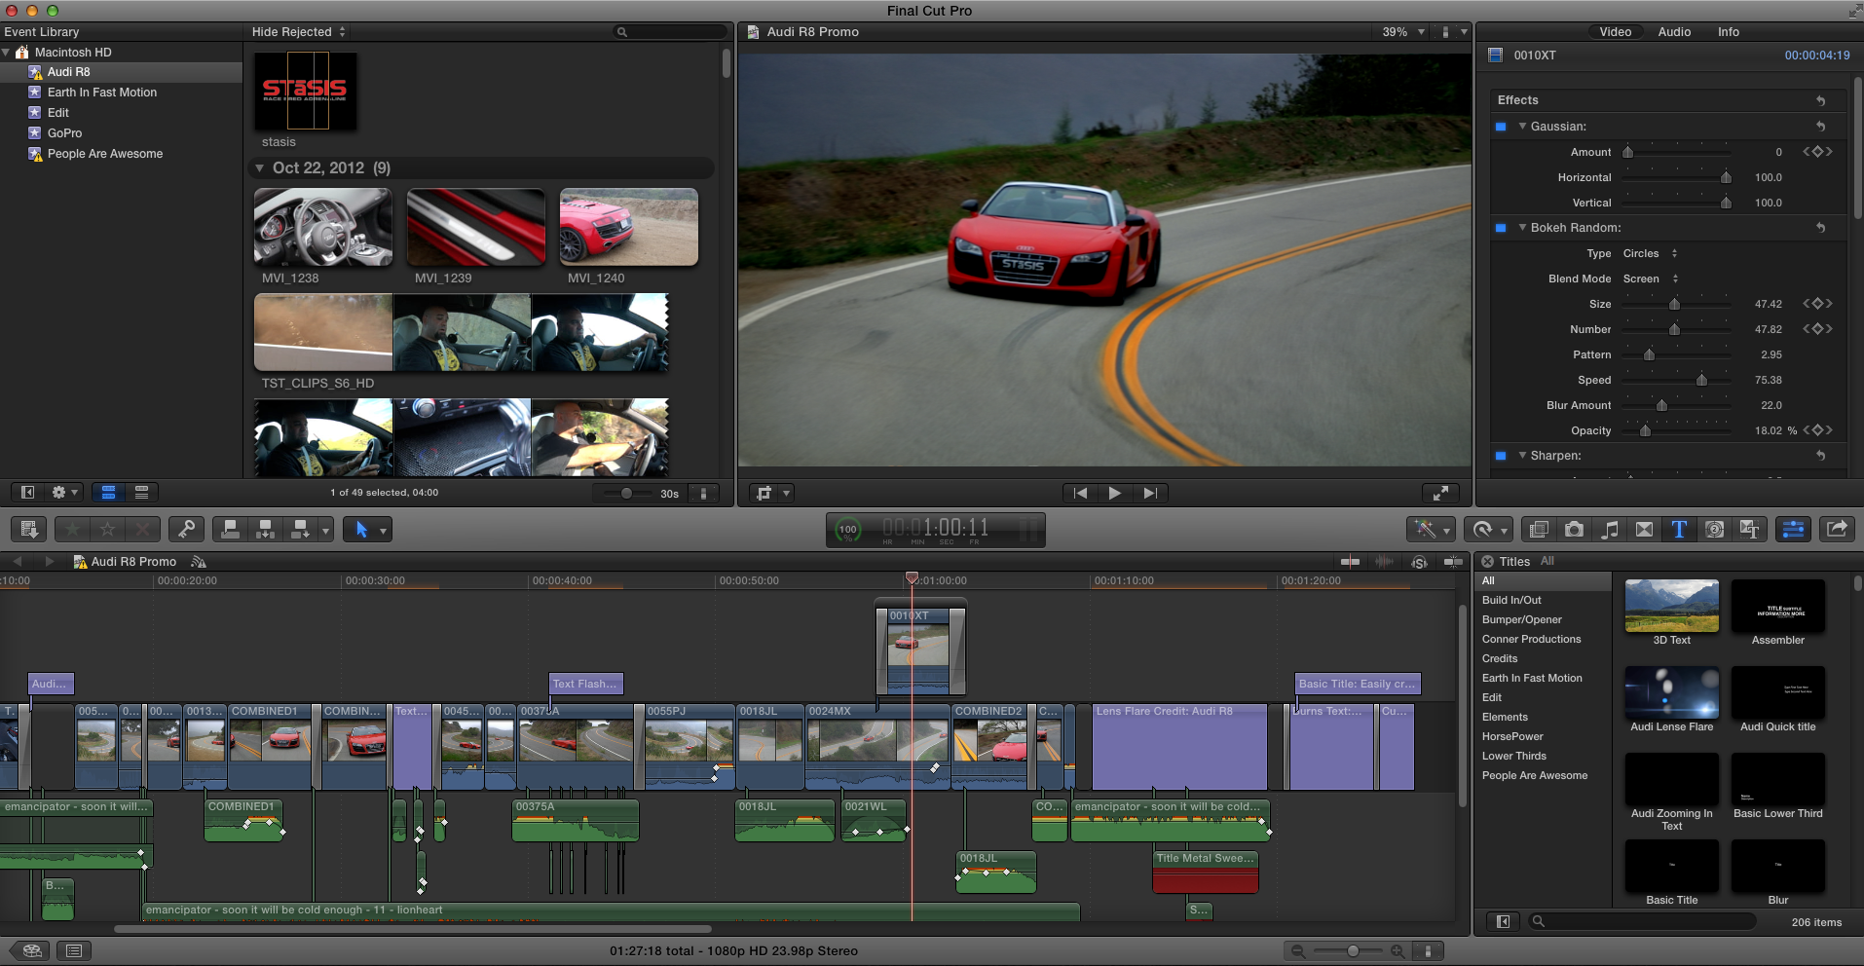Image resolution: width=1864 pixels, height=966 pixels.
Task: Open the Generators browser icon
Action: pyautogui.click(x=1714, y=529)
